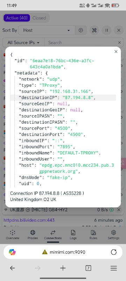Reload the page
The width and height of the screenshot is (126, 281).
[114, 252]
